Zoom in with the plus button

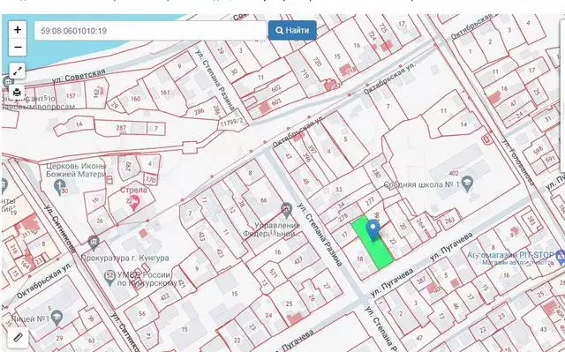[18, 29]
